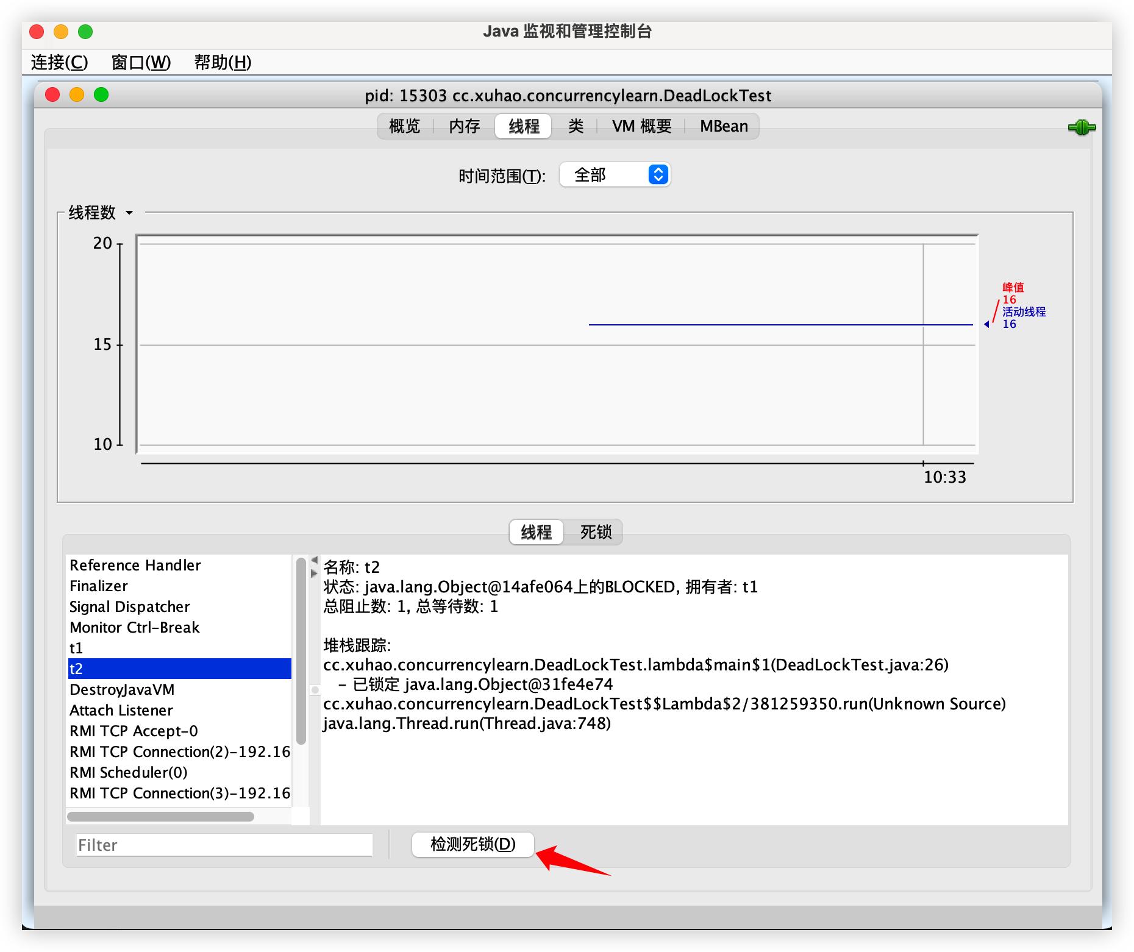
Task: Switch to the MBean tab
Action: pos(724,126)
